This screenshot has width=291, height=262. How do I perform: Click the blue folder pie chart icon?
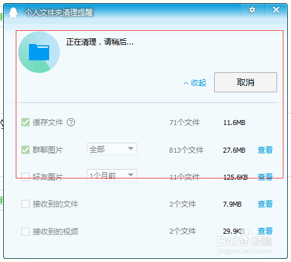tap(39, 52)
